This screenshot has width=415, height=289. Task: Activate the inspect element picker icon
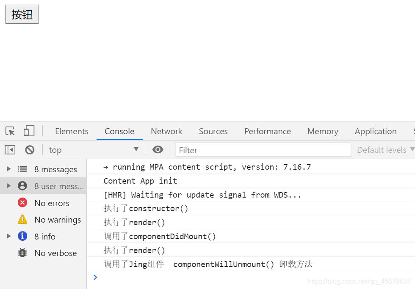[10, 131]
